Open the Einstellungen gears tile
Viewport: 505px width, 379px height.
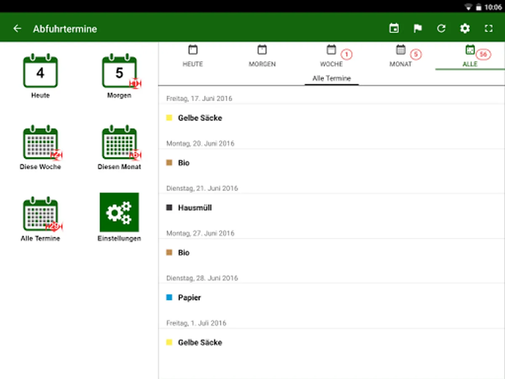[119, 217]
